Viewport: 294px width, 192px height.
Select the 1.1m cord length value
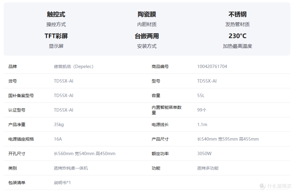[x=202, y=124]
